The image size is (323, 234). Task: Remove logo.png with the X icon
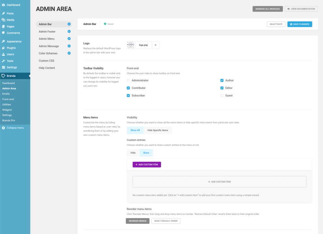pos(156,45)
